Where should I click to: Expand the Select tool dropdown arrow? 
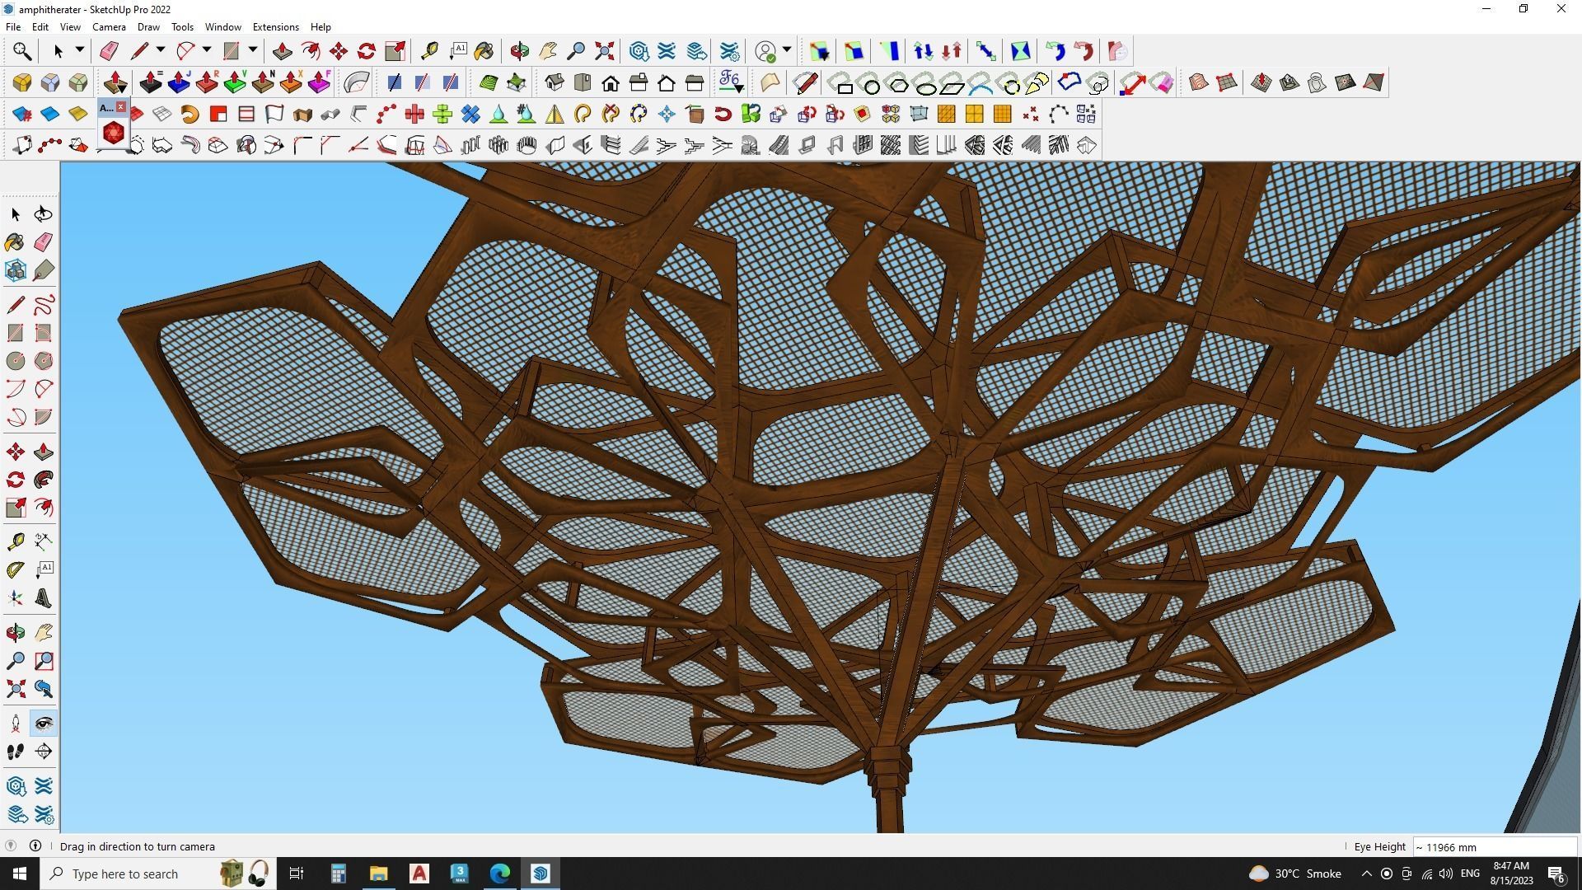80,50
